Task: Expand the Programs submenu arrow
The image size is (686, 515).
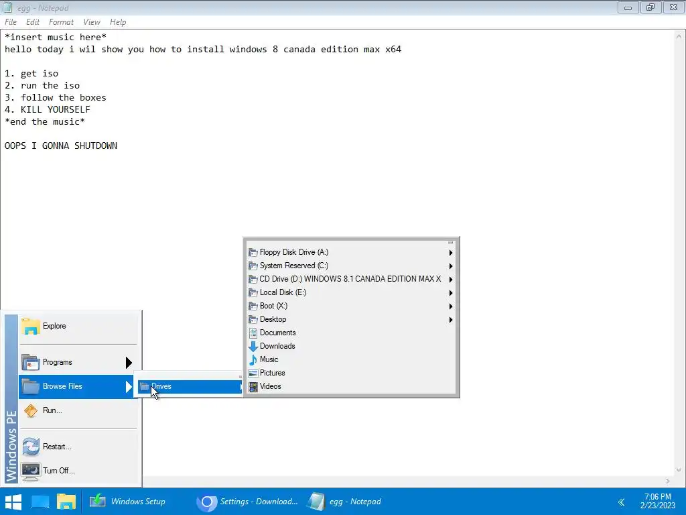Action: [x=129, y=363]
